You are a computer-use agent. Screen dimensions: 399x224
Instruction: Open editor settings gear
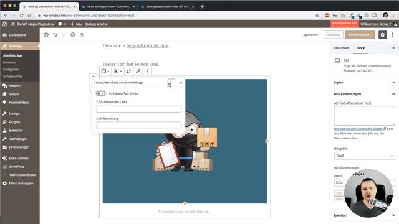click(x=382, y=35)
